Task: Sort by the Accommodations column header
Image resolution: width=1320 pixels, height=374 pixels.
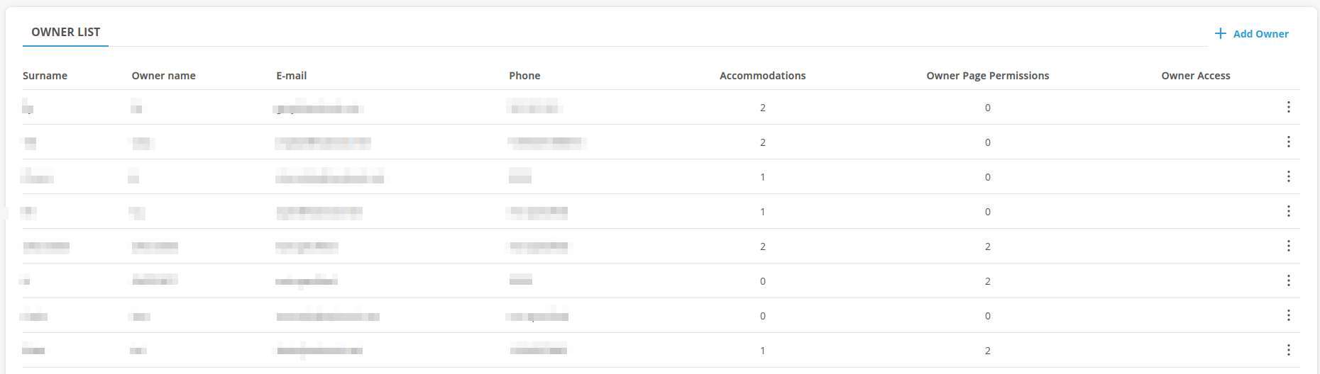Action: [762, 76]
